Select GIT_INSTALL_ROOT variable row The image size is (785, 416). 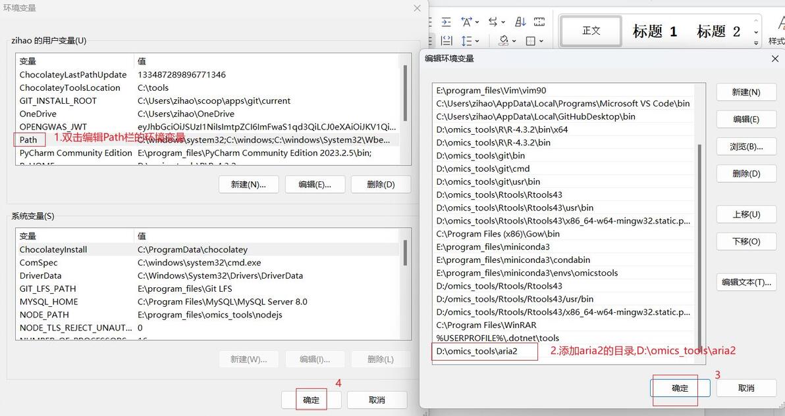[207, 101]
